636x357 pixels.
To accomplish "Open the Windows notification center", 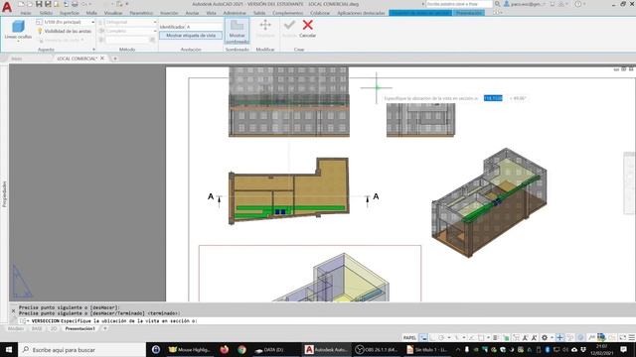I will (623, 349).
